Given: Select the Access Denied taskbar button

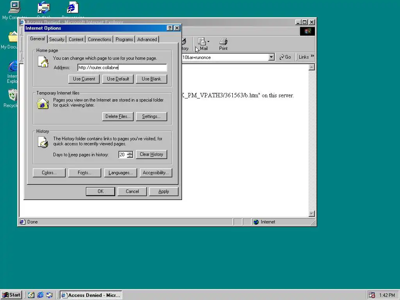Looking at the screenshot, I should point(91,295).
